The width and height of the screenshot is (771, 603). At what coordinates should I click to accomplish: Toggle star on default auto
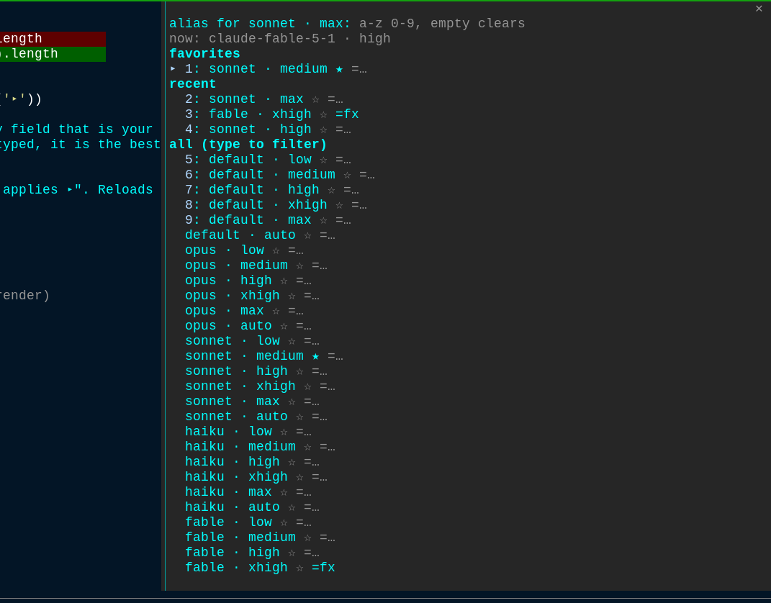308,235
